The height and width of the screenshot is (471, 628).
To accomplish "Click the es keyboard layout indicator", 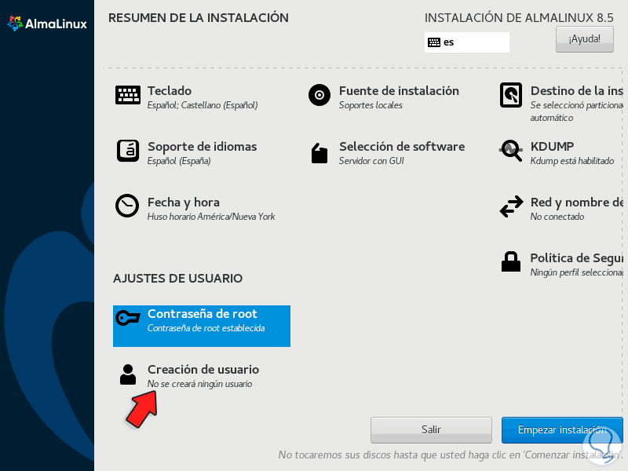I will [x=466, y=42].
